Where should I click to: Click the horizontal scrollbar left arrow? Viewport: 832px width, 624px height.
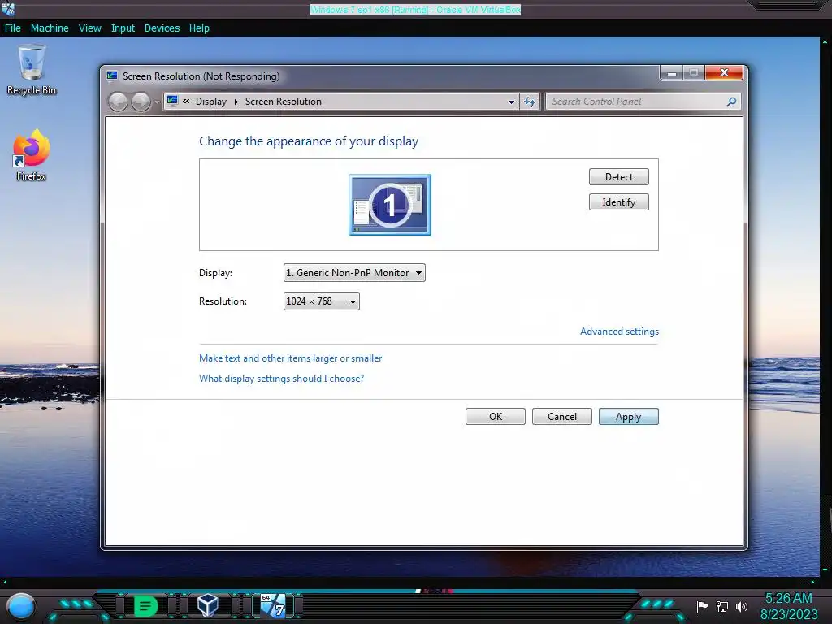(5, 582)
